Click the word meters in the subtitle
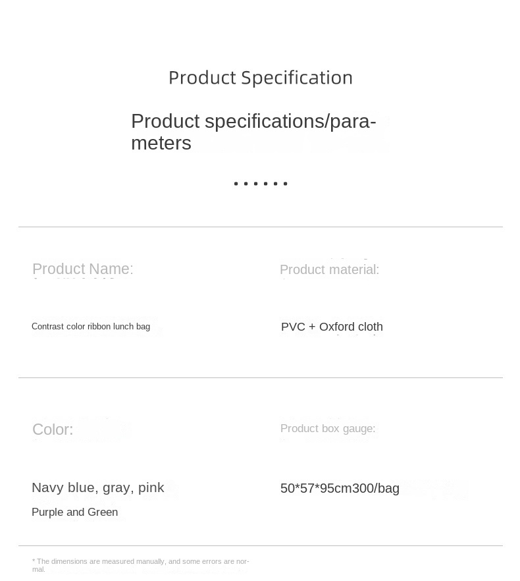The height and width of the screenshot is (581, 520). pos(161,143)
